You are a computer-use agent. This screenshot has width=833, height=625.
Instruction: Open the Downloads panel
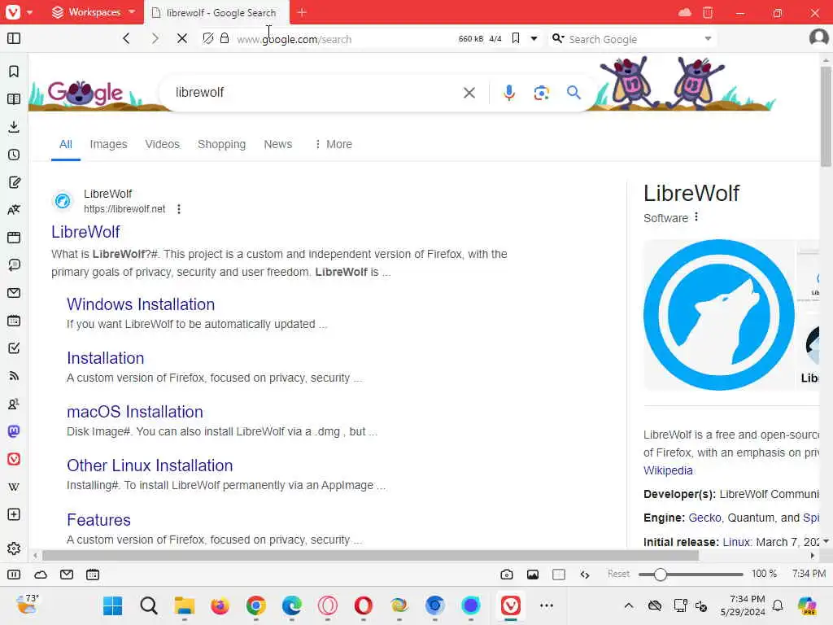14,127
